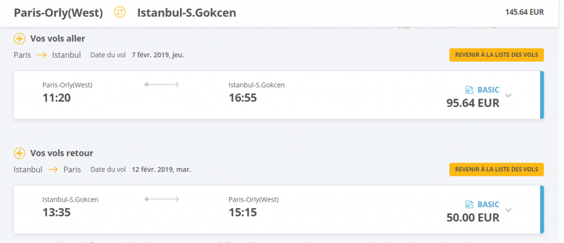This screenshot has height=243, width=564.
Task: Expand the 95.64 EUR fare details chevron
Action: (508, 95)
